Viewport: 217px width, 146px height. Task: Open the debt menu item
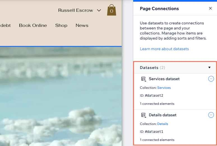pyautogui.click(x=5, y=26)
